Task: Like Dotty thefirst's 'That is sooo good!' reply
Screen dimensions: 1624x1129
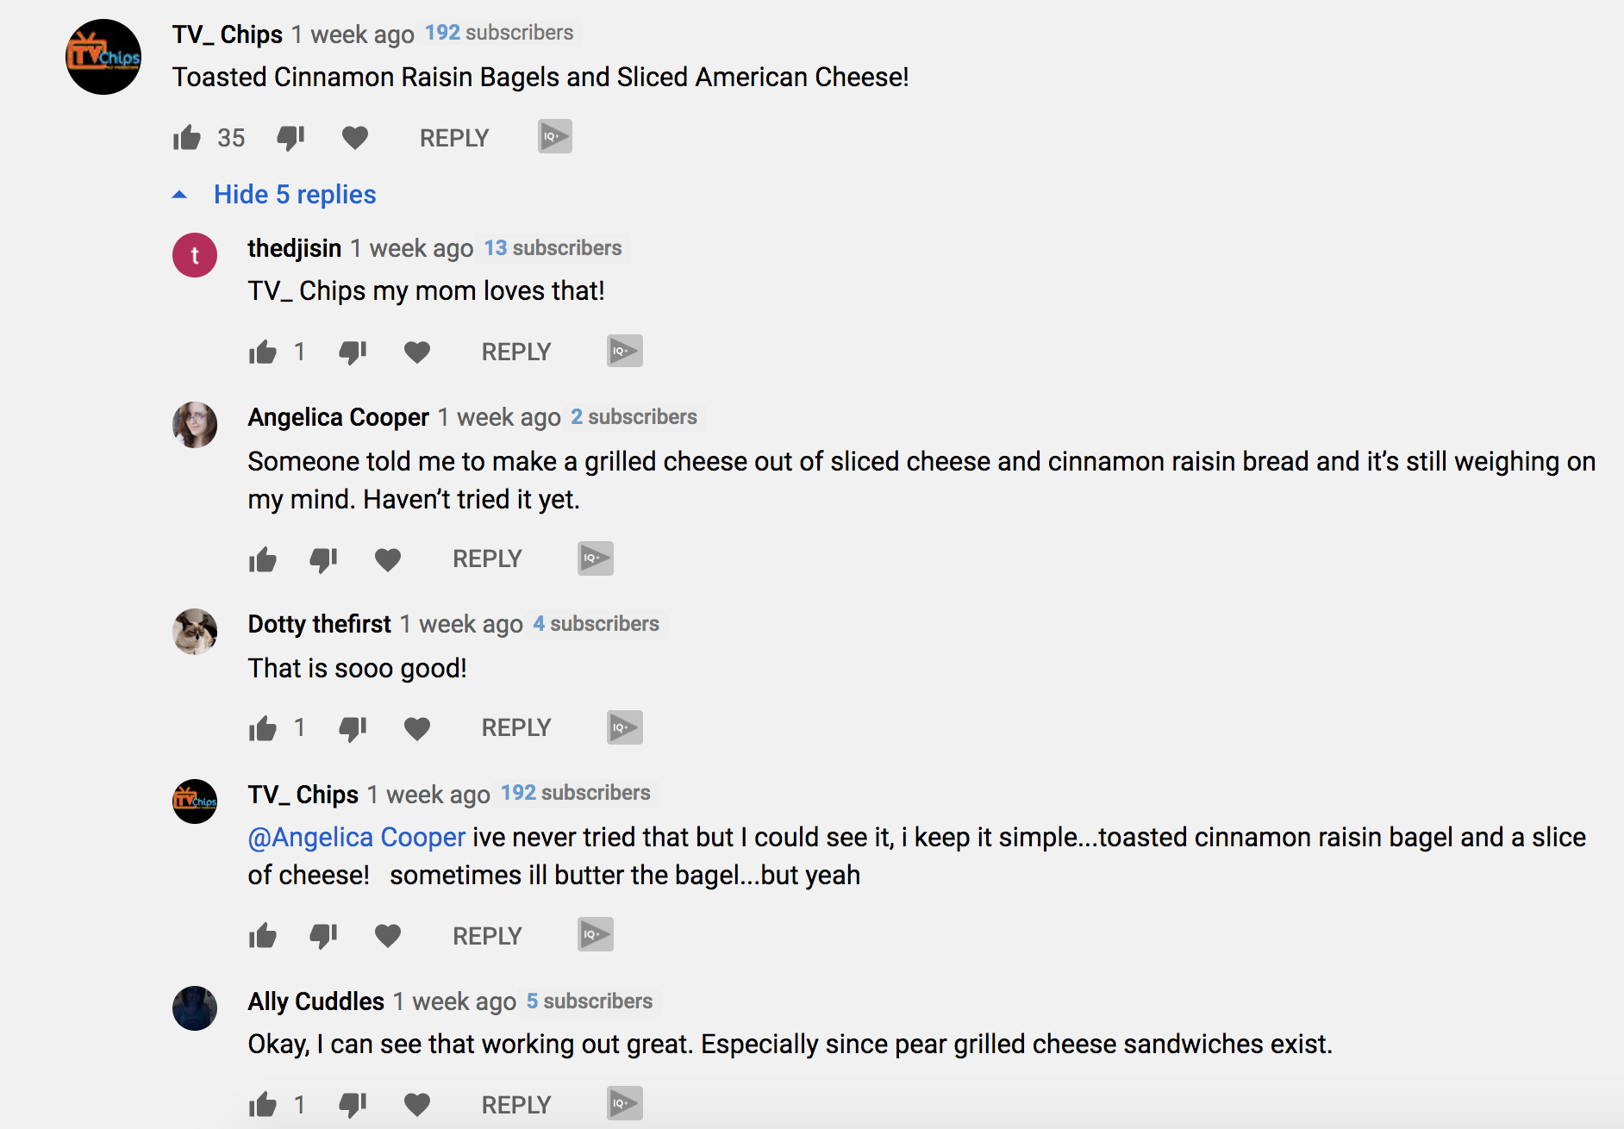Action: [x=262, y=728]
